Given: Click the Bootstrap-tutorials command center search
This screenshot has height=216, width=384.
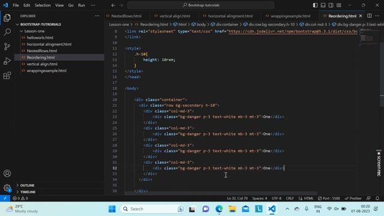Looking at the screenshot, I should [x=201, y=5].
